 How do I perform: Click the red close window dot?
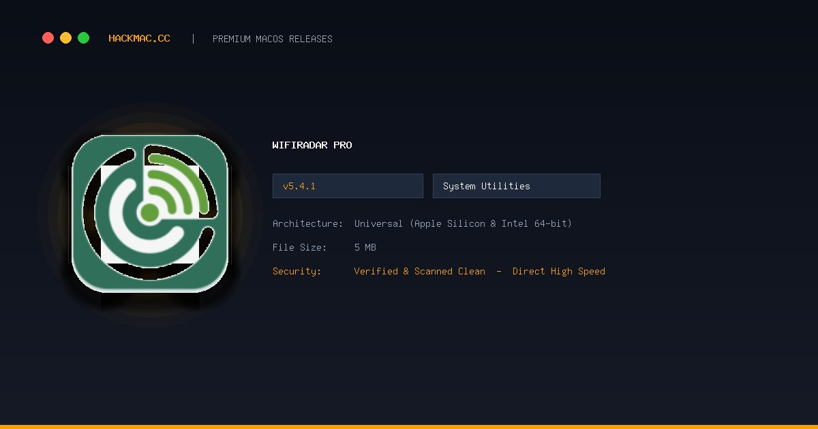(48, 38)
